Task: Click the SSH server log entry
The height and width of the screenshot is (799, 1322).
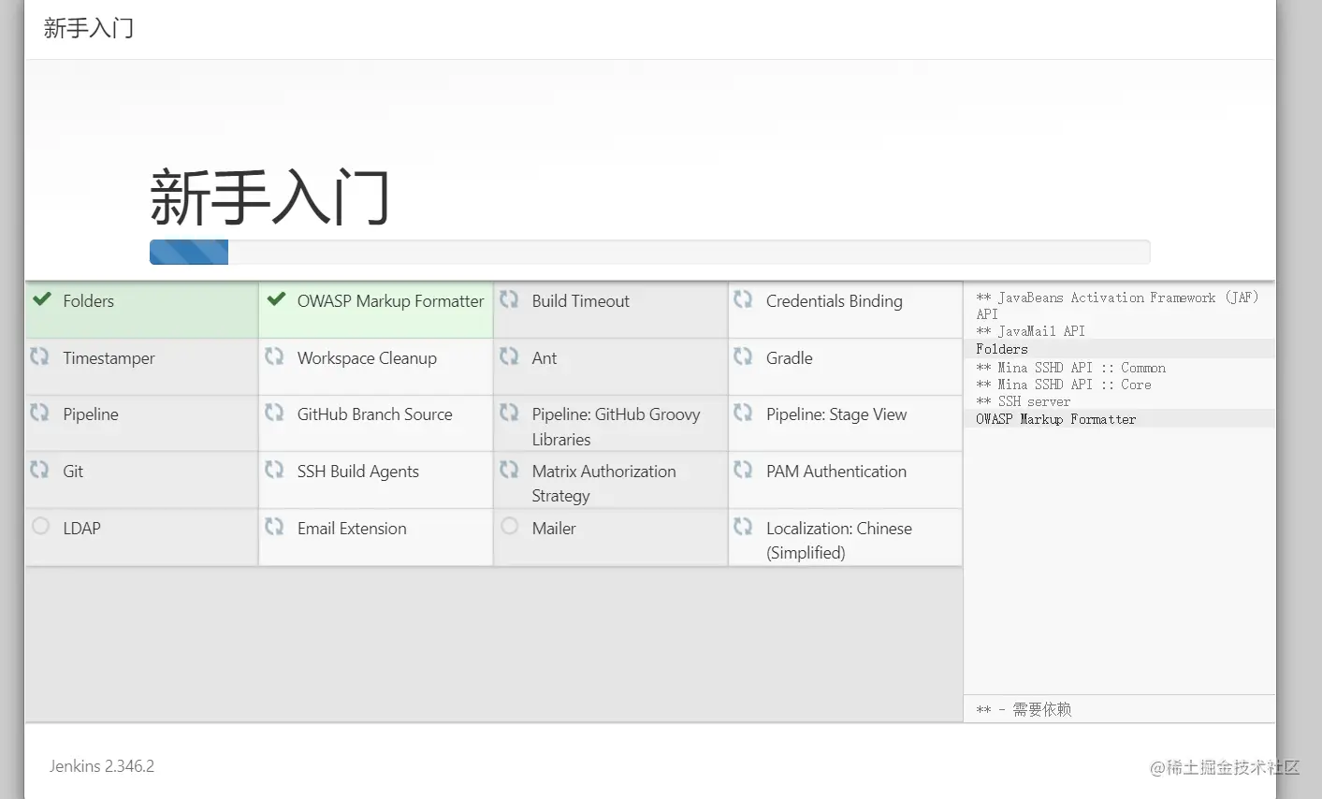Action: click(1024, 401)
